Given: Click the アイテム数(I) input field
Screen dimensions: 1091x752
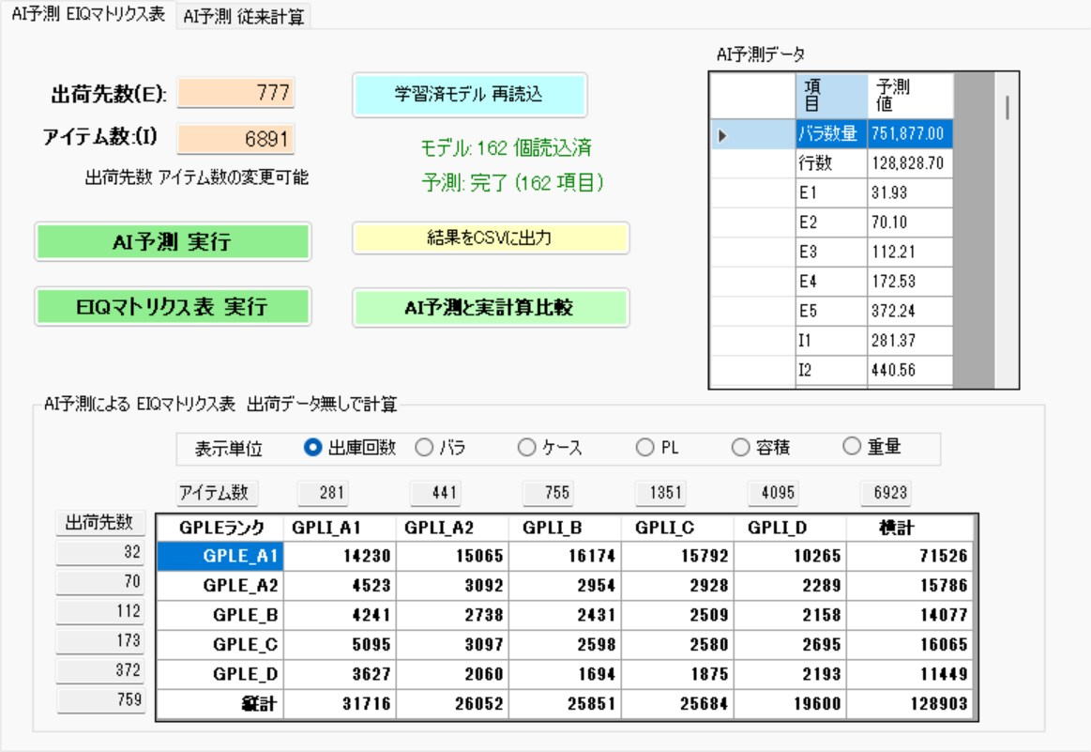Looking at the screenshot, I should coord(235,139).
